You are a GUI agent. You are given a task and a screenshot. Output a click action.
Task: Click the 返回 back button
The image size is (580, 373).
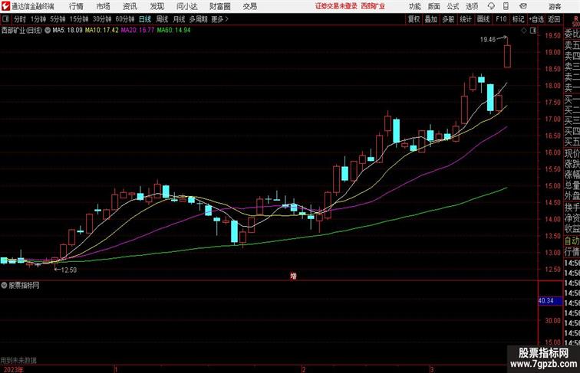click(554, 19)
